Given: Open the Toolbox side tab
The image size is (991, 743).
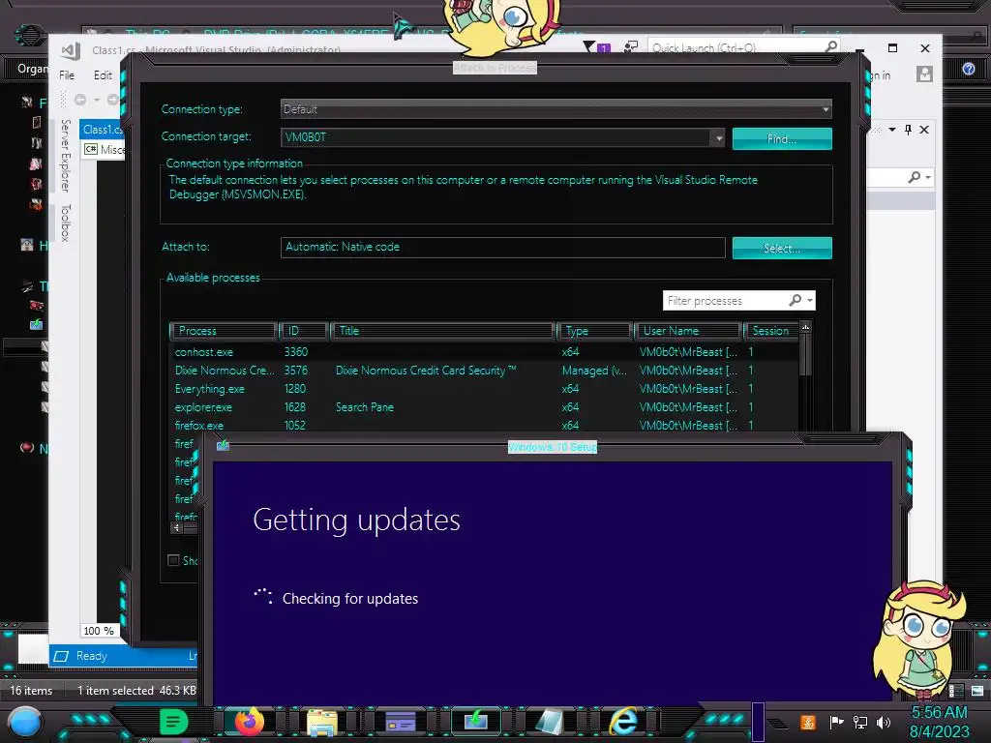Looking at the screenshot, I should 65,223.
